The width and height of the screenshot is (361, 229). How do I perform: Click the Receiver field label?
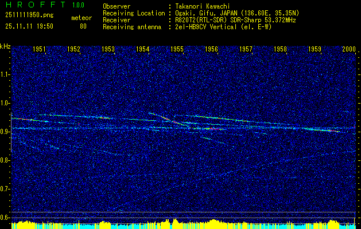pos(117,20)
